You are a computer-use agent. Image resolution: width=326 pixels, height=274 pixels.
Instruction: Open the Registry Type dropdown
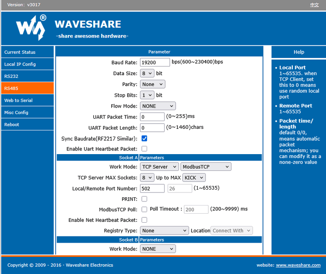click(x=165, y=230)
